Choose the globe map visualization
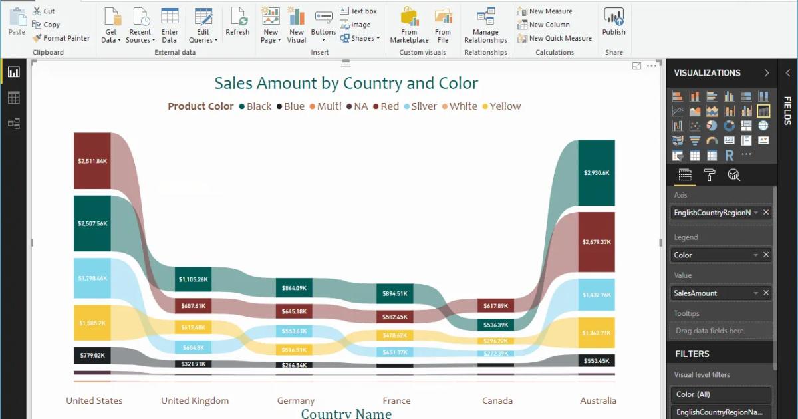This screenshot has height=419, width=798. [x=763, y=126]
